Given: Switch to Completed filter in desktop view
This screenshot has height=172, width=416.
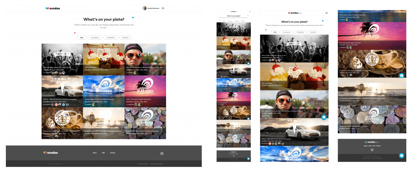Looking at the screenshot, I should click(x=110, y=38).
